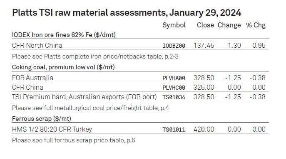Click the PLVHC00 symbol for CFR China
This screenshot has width=286, height=159.
pos(174,88)
